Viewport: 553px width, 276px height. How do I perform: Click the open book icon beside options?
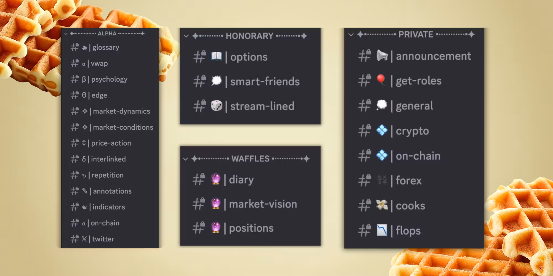(x=216, y=57)
